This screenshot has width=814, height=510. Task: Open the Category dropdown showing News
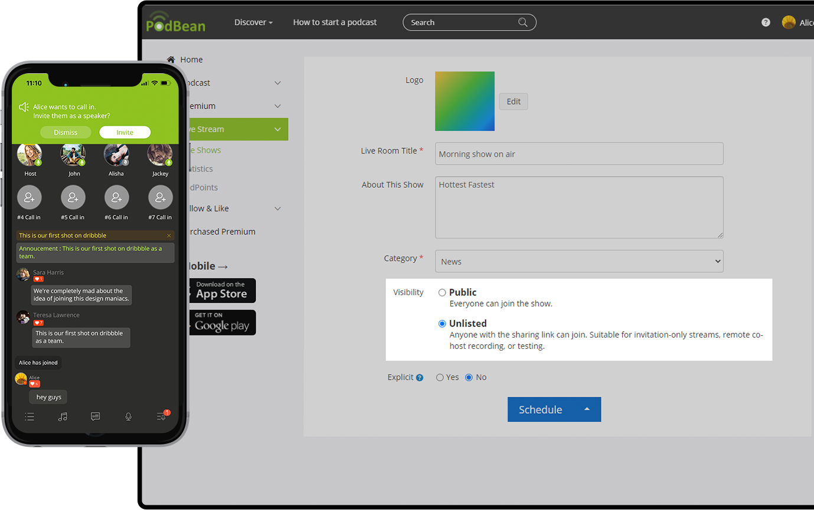tap(578, 261)
